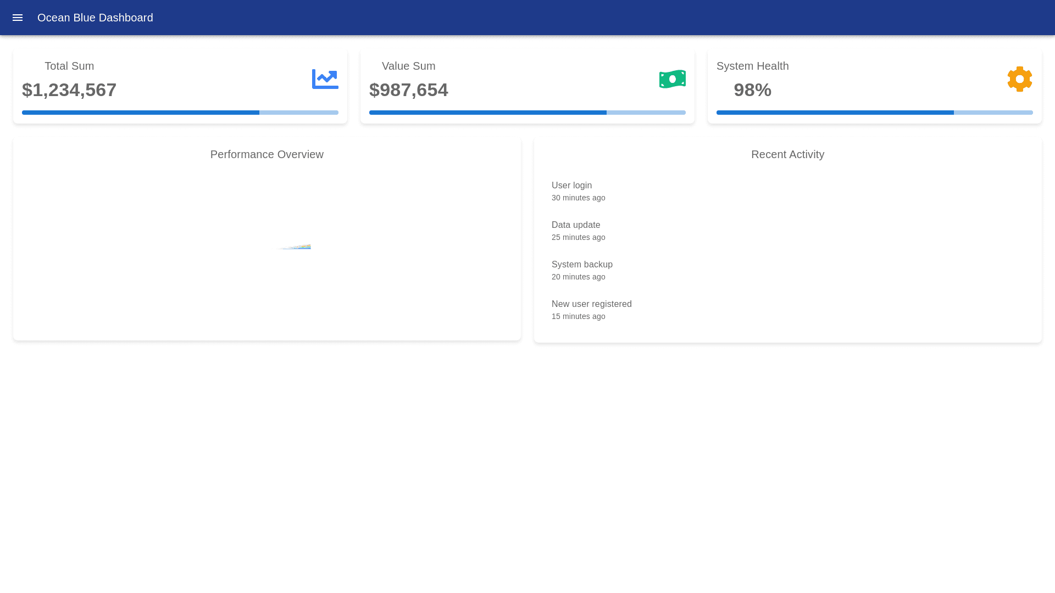This screenshot has width=1055, height=593.
Task: Click the Ocean Blue Dashboard title
Action: (x=95, y=18)
